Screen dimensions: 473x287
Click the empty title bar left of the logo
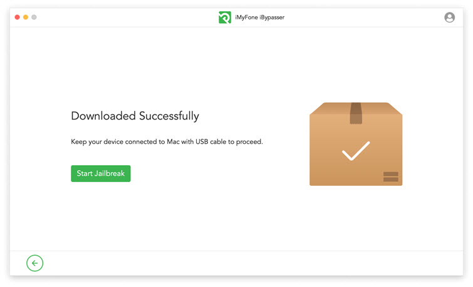(x=125, y=18)
